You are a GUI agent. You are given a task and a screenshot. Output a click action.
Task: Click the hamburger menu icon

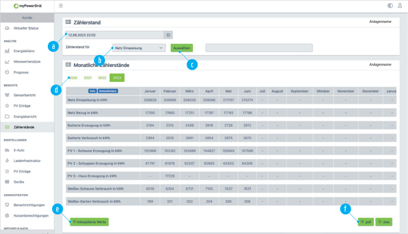coord(61,5)
